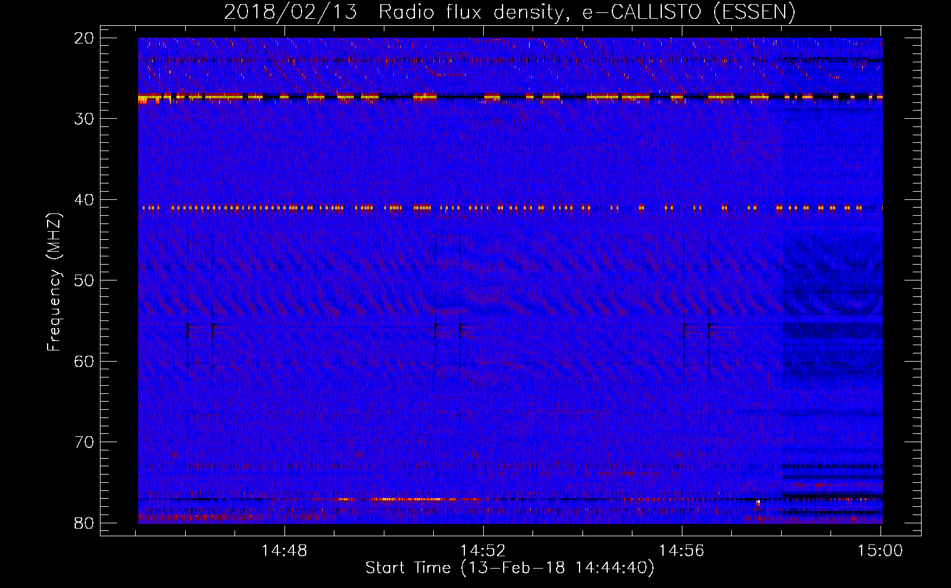Click the 15:00 time tick label

coord(880,551)
